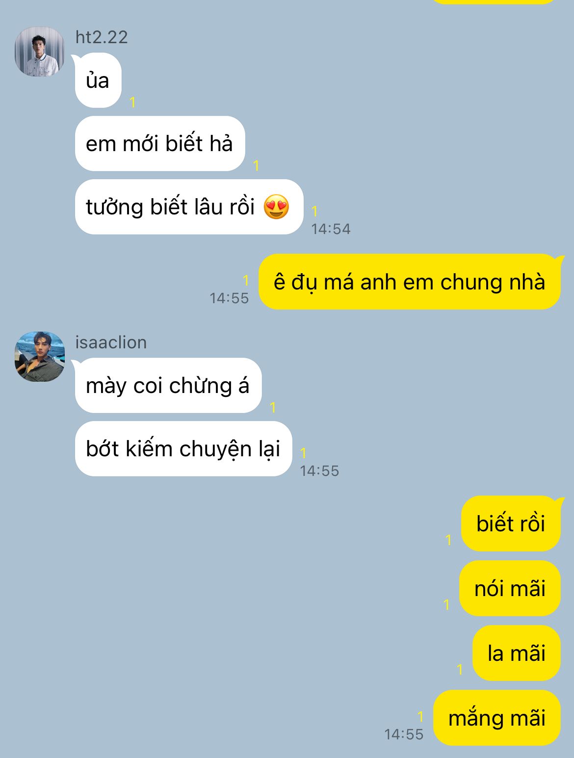Viewport: 574px width, 758px height.
Task: Tap the username ht2.22
Action: 102,37
